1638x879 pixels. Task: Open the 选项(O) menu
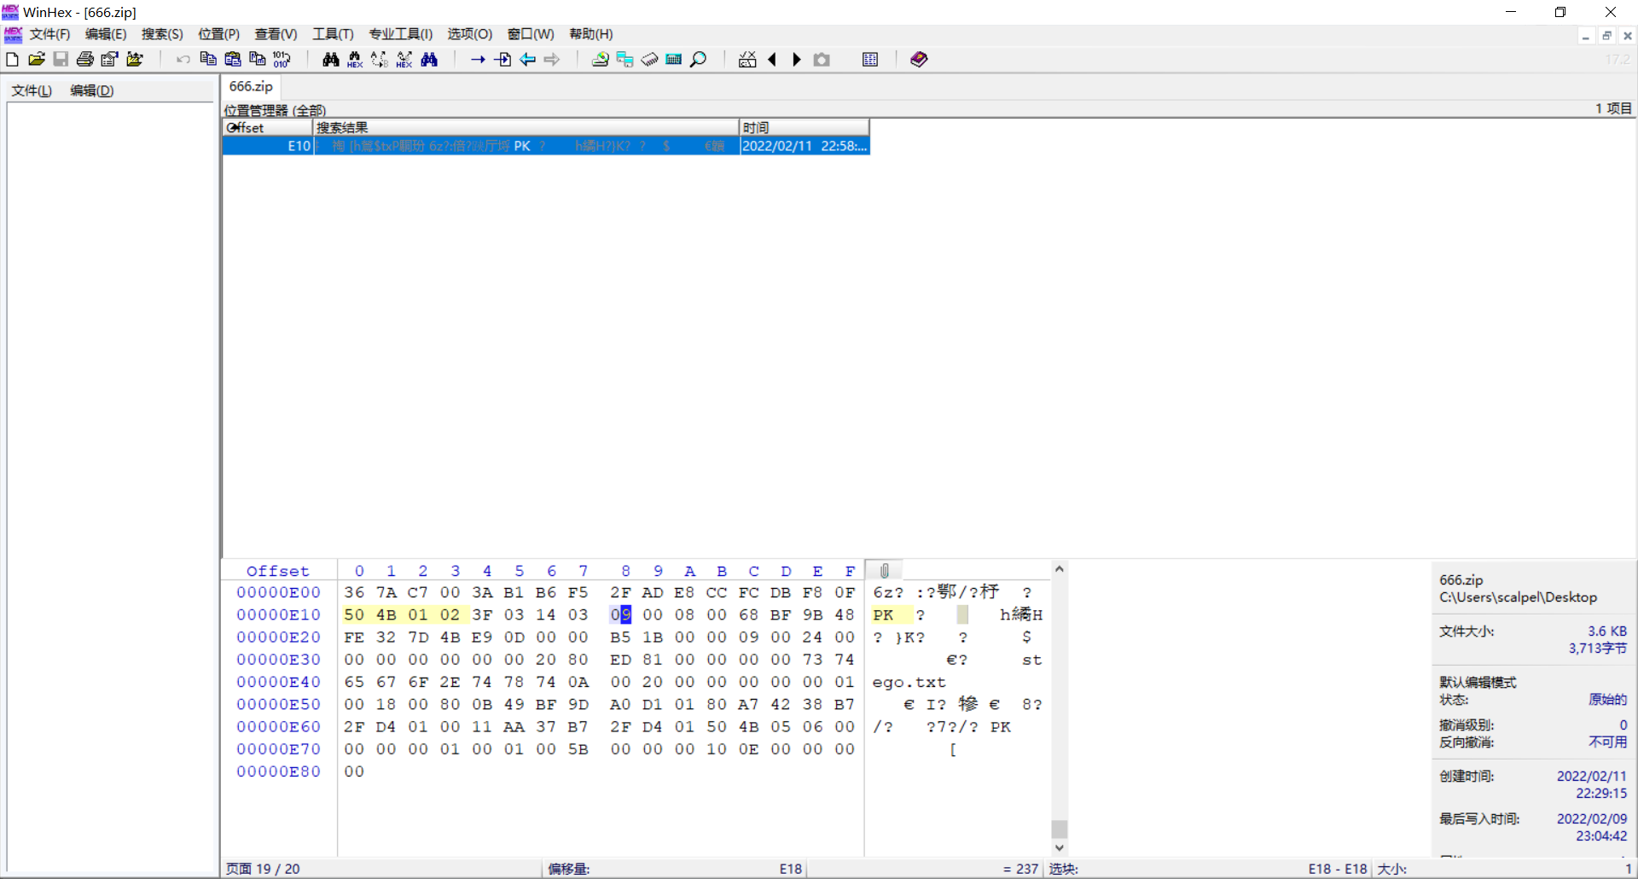click(x=470, y=34)
